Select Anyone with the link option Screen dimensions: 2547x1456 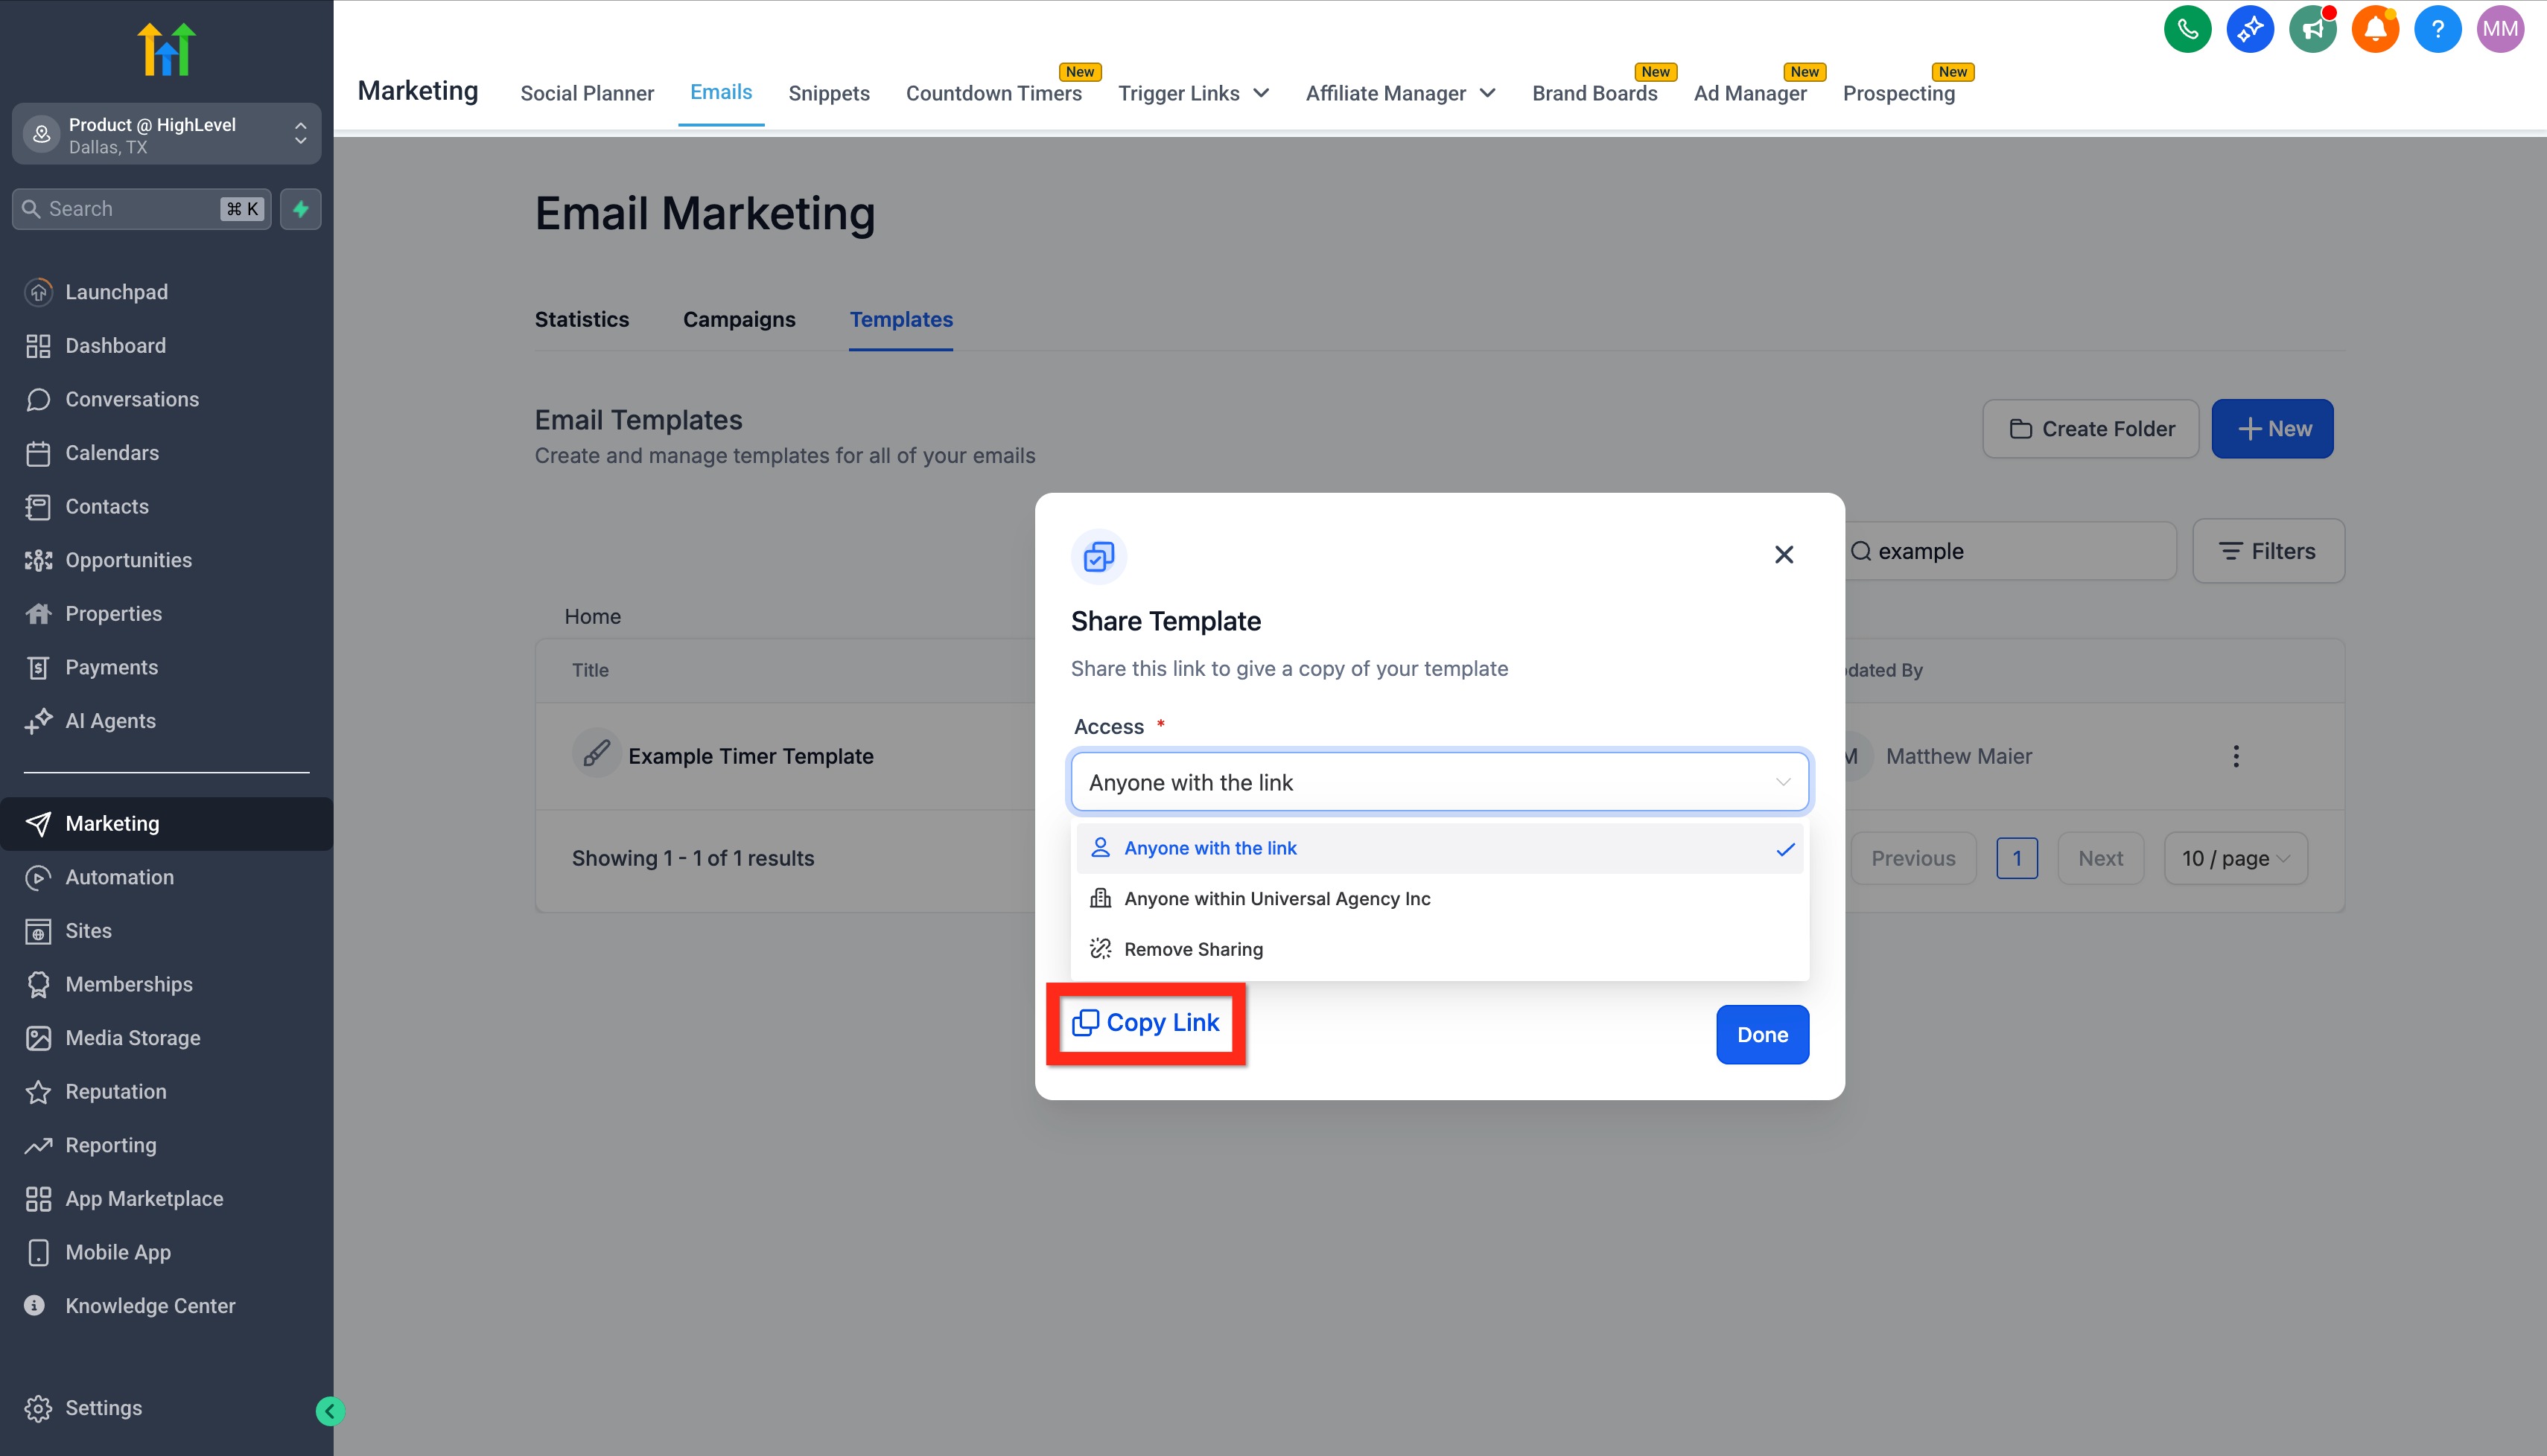(1209, 848)
